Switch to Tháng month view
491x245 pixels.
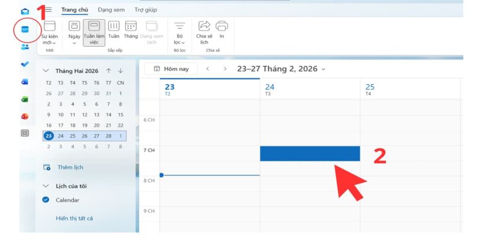pos(131,30)
